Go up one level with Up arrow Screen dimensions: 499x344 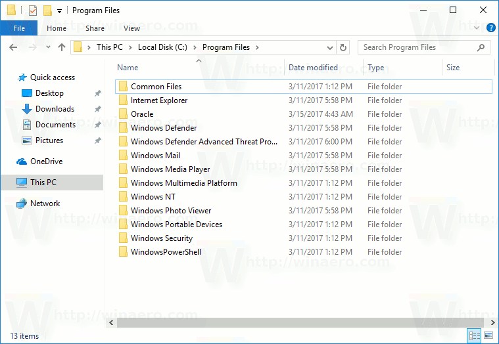coord(62,47)
